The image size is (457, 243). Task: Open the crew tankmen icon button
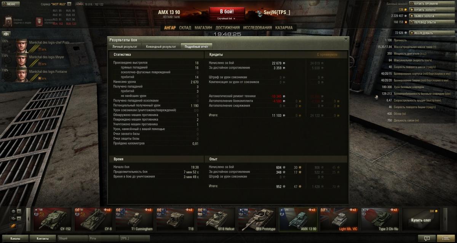6,34
